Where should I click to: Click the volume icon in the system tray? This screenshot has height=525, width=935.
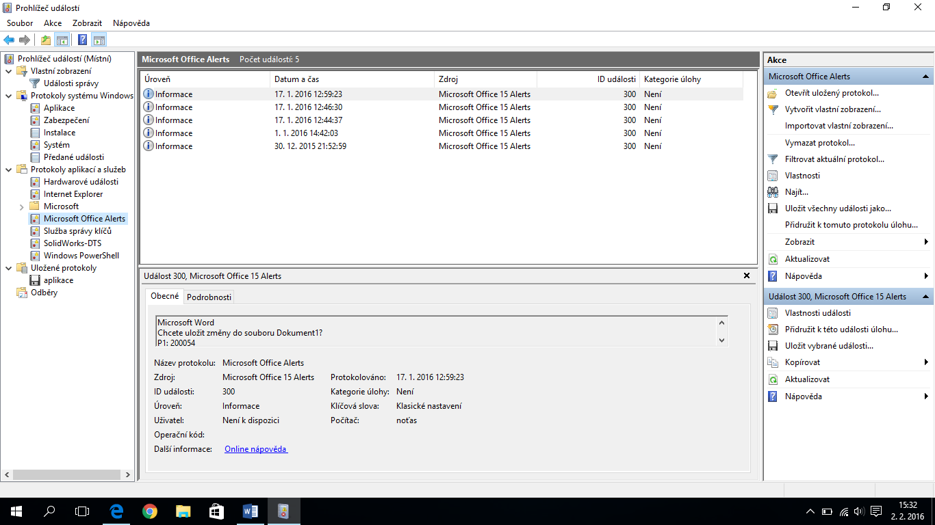858,511
